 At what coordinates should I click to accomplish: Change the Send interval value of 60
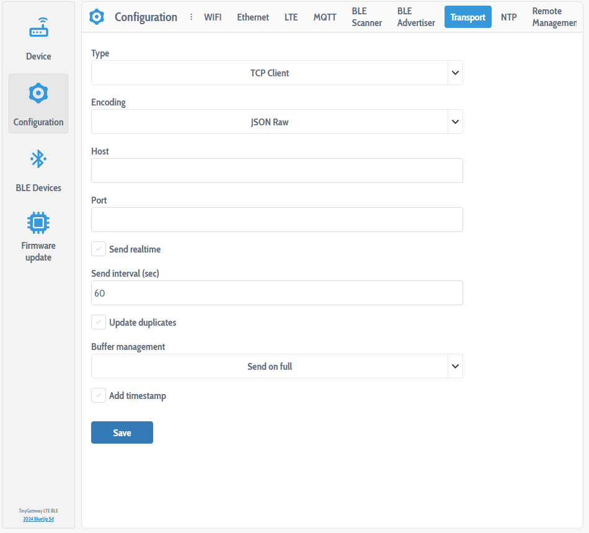click(277, 292)
